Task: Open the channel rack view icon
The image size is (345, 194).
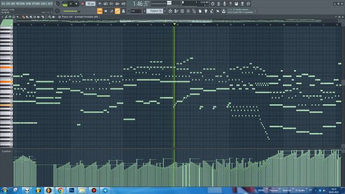Action: [x=182, y=11]
